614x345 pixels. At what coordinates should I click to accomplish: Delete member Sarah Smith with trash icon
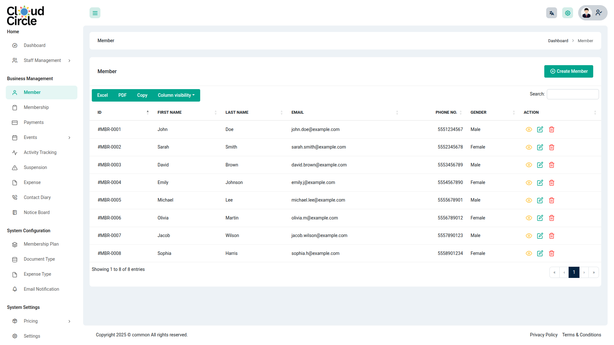(551, 147)
